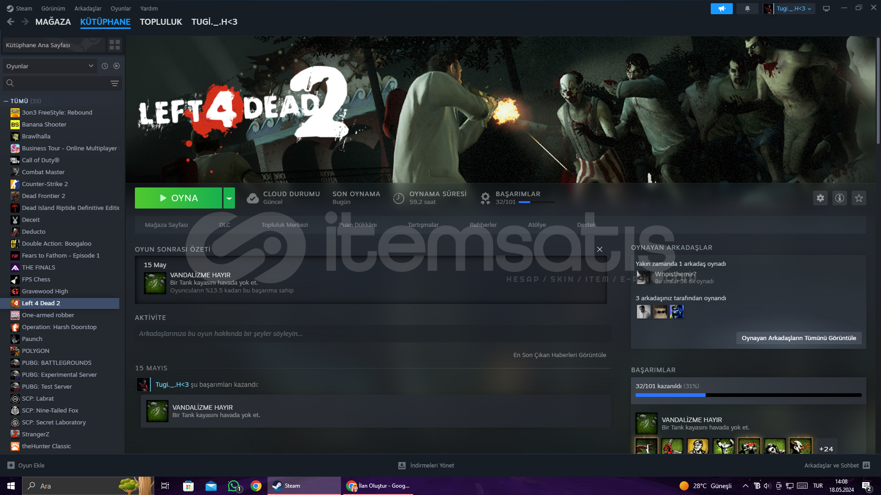This screenshot has width=881, height=495.
Task: Click the Windows taskbar search box
Action: [x=88, y=486]
